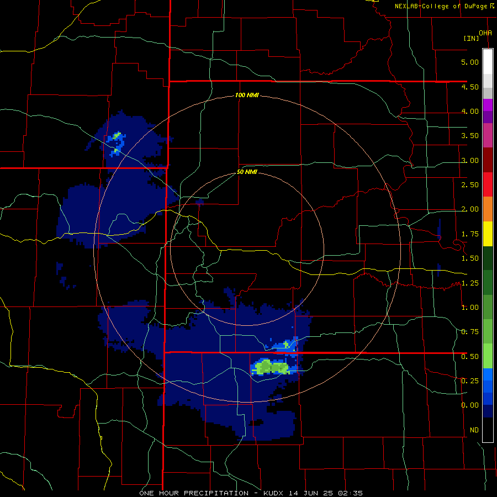Select the 3.50 legend value
497x497 pixels.
pos(470,136)
